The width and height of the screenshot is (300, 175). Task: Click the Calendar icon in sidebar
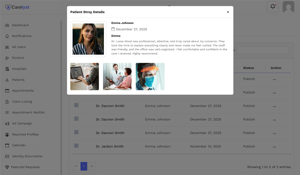pos(7,145)
